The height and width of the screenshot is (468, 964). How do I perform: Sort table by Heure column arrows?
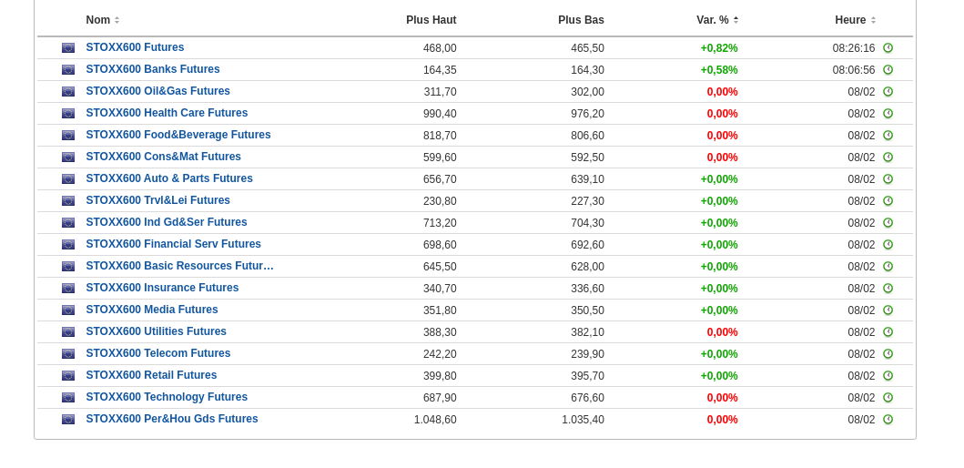click(873, 20)
